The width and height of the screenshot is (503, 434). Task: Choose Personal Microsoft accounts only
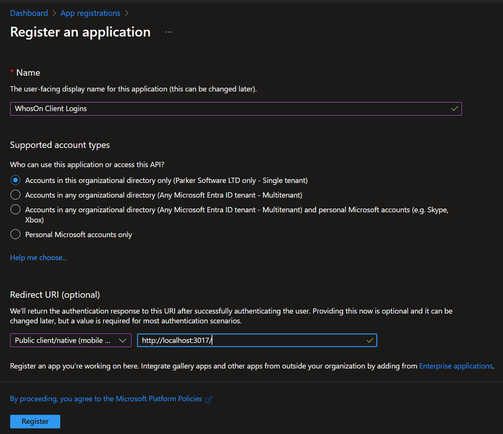(x=15, y=235)
